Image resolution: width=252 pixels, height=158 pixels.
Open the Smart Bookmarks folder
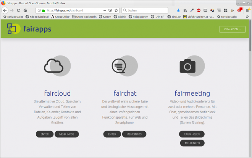point(84,17)
